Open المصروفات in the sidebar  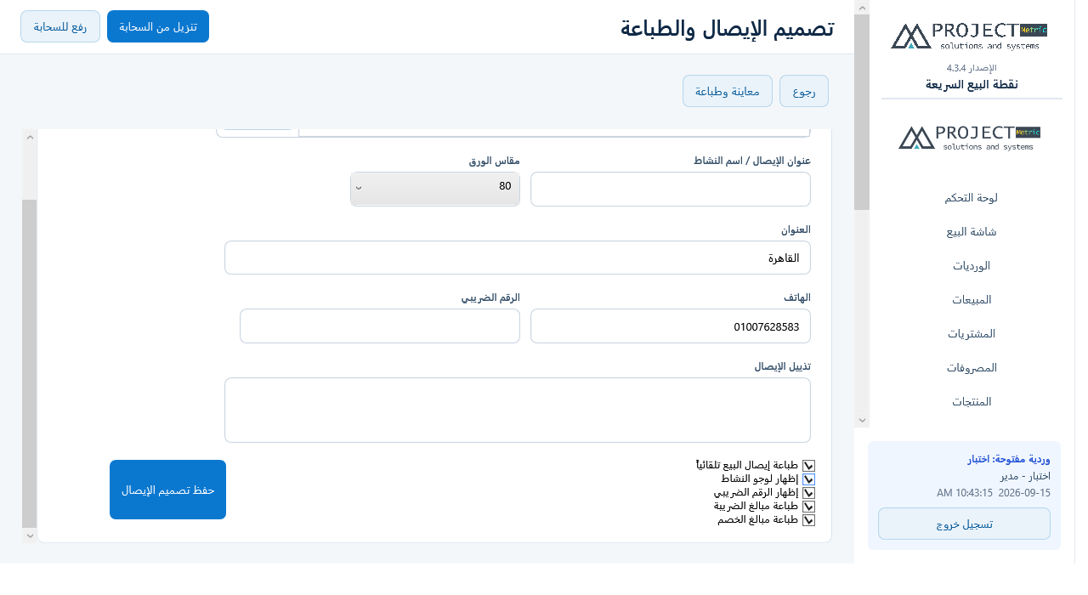(x=971, y=367)
